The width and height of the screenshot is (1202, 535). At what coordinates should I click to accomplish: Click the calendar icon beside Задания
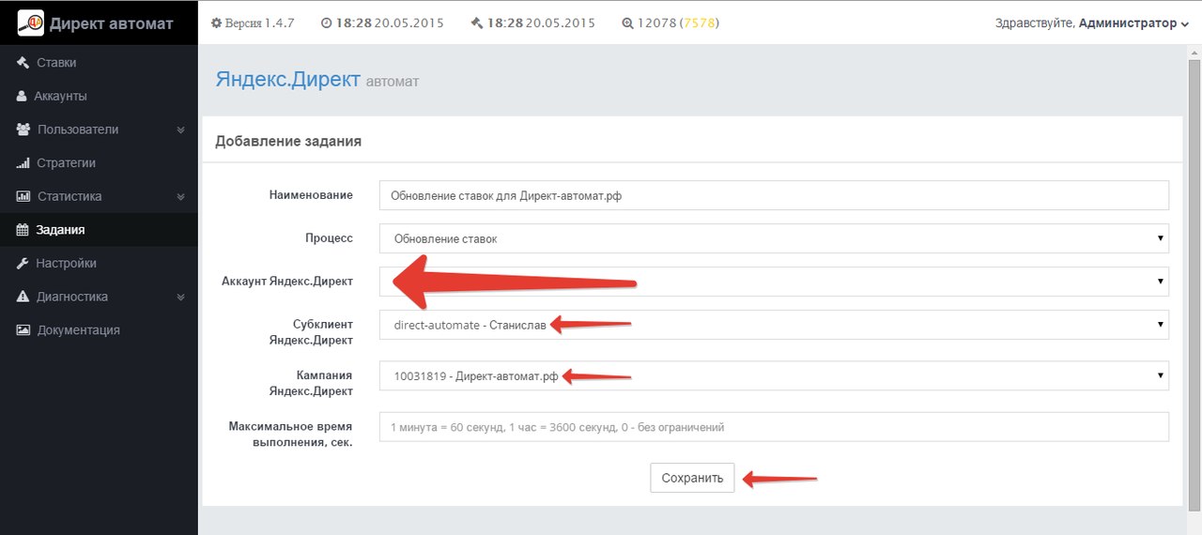tap(23, 230)
